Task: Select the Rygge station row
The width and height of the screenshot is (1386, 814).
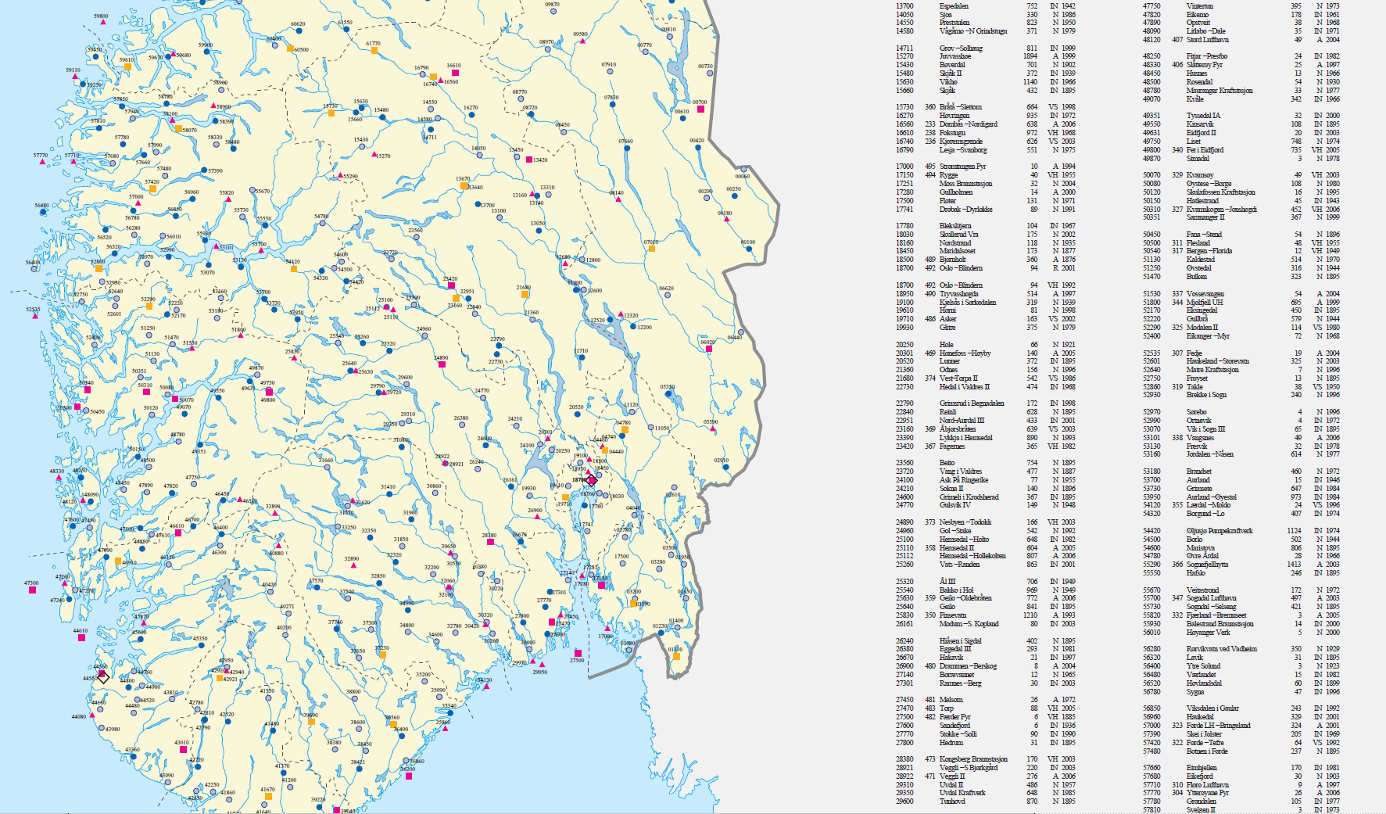Action: (986, 175)
